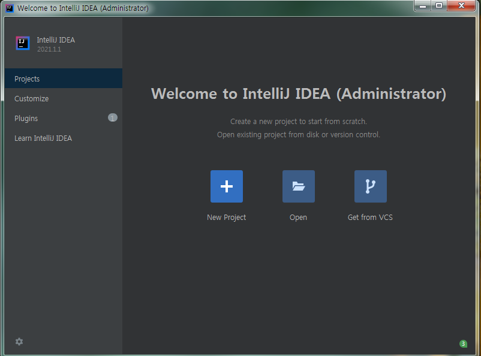Screen dimensions: 481x356
Task: Click the Welcome to IntelliJ IDEA heading
Action: 299,94
